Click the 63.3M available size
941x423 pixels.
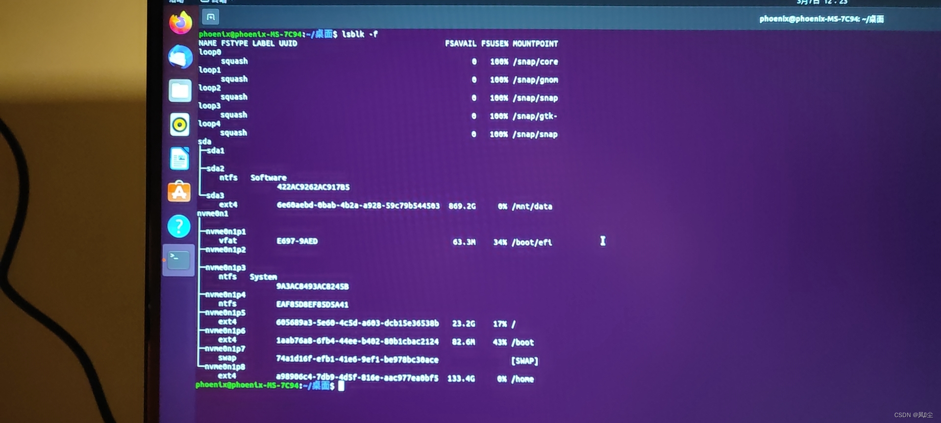464,242
